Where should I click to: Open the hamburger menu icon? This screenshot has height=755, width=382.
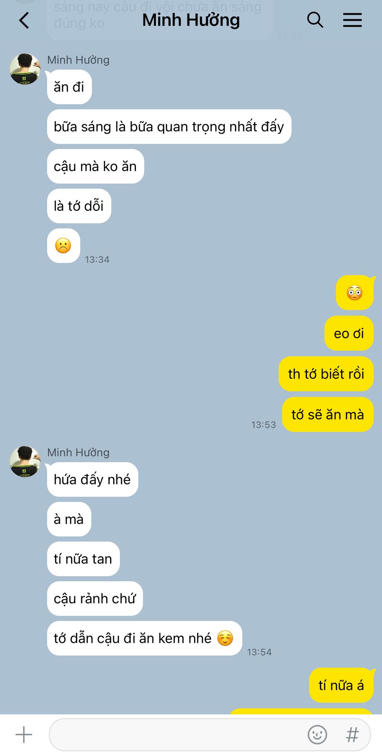[352, 20]
